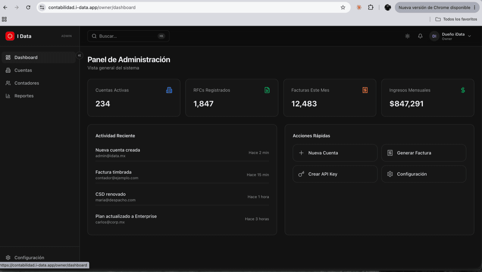Click Nueva versión de Chrome disponible button
The height and width of the screenshot is (272, 482).
(x=437, y=8)
